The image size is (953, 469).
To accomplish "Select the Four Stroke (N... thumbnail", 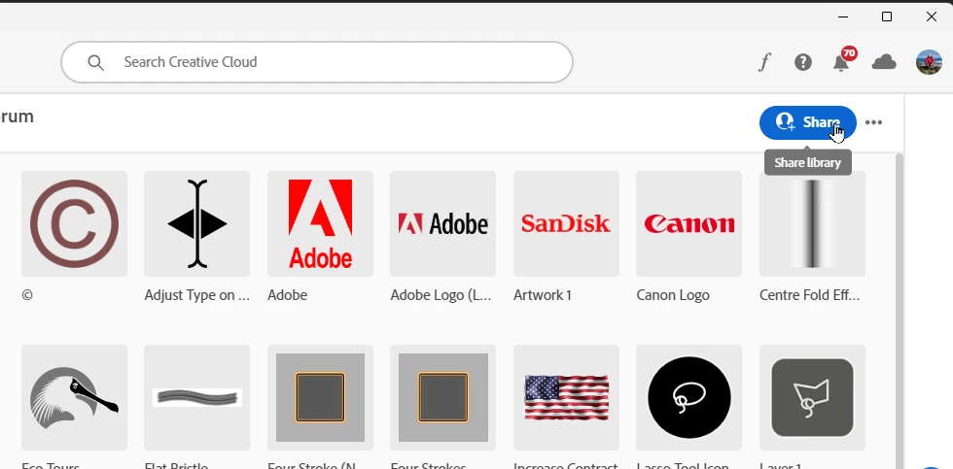I will point(320,397).
